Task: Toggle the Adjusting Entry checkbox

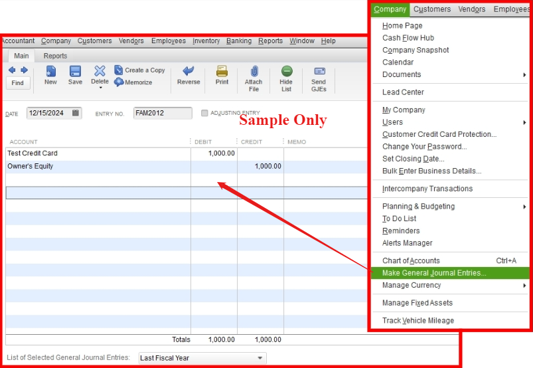Action: click(204, 113)
